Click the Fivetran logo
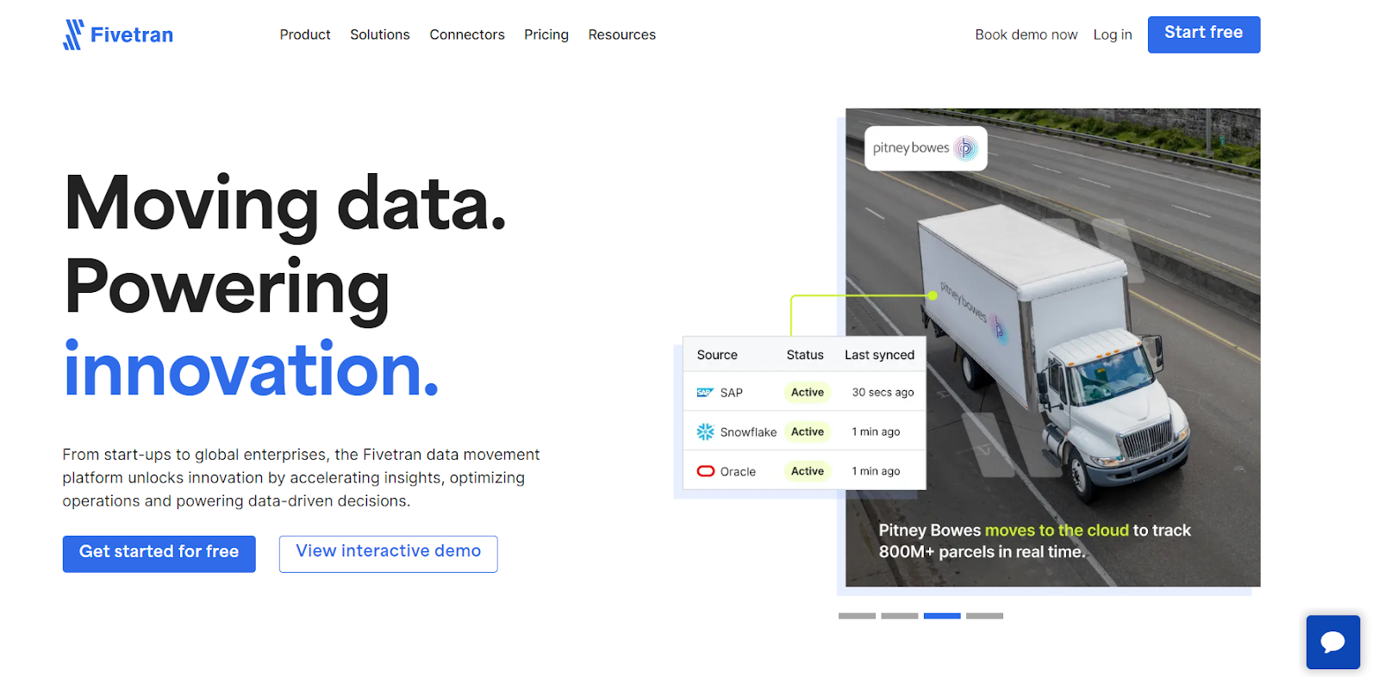Viewport: 1379px width, 677px height. pyautogui.click(x=118, y=34)
